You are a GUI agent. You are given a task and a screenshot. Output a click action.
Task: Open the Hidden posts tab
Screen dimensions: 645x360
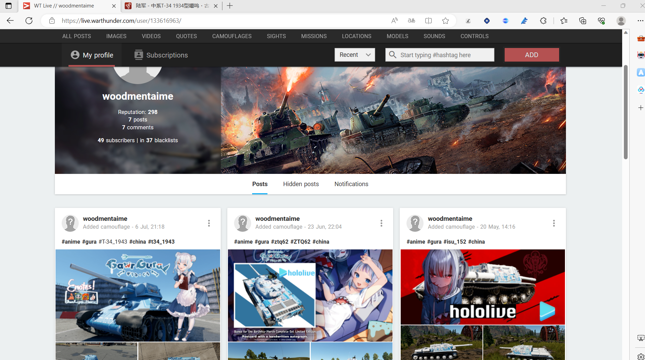[301, 184]
